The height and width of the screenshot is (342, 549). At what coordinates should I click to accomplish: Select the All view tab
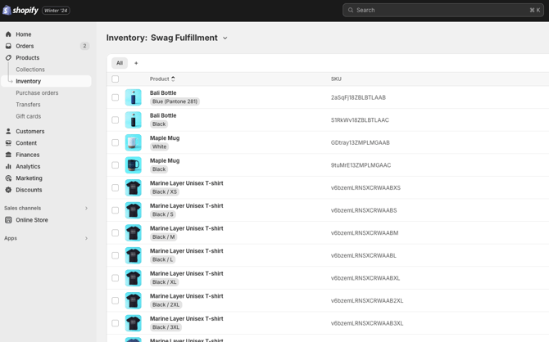120,63
